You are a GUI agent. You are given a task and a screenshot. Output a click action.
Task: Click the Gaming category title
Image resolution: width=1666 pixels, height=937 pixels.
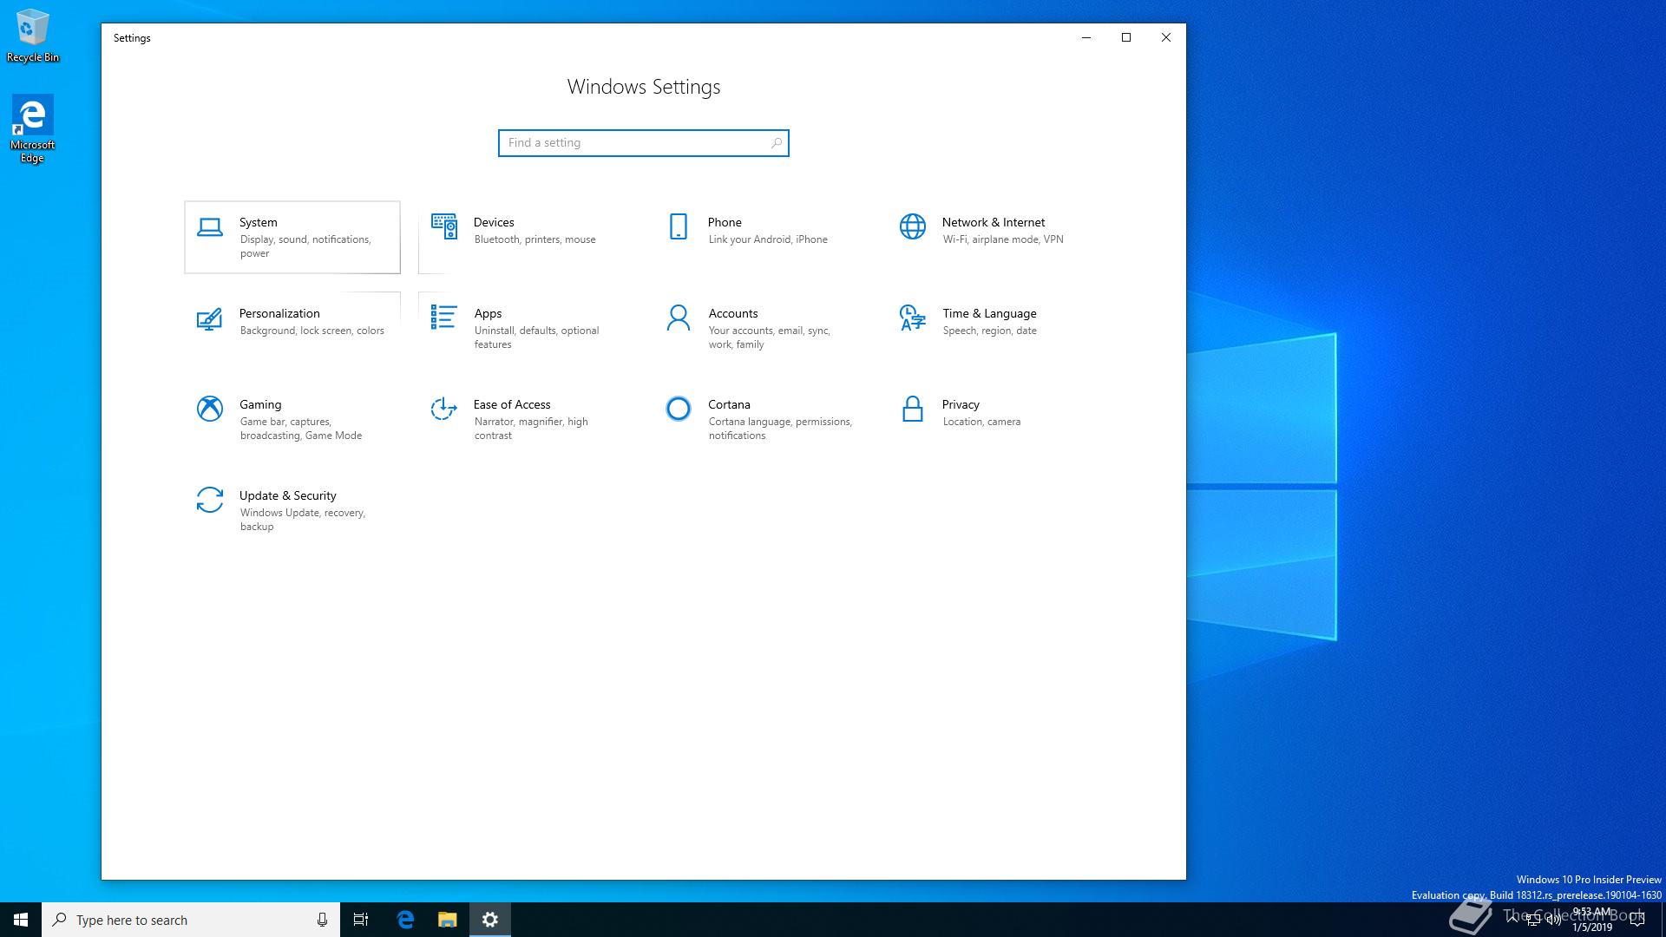point(260,405)
